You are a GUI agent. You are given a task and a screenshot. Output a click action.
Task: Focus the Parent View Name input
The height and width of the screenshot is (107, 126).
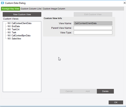click(x=93, y=28)
